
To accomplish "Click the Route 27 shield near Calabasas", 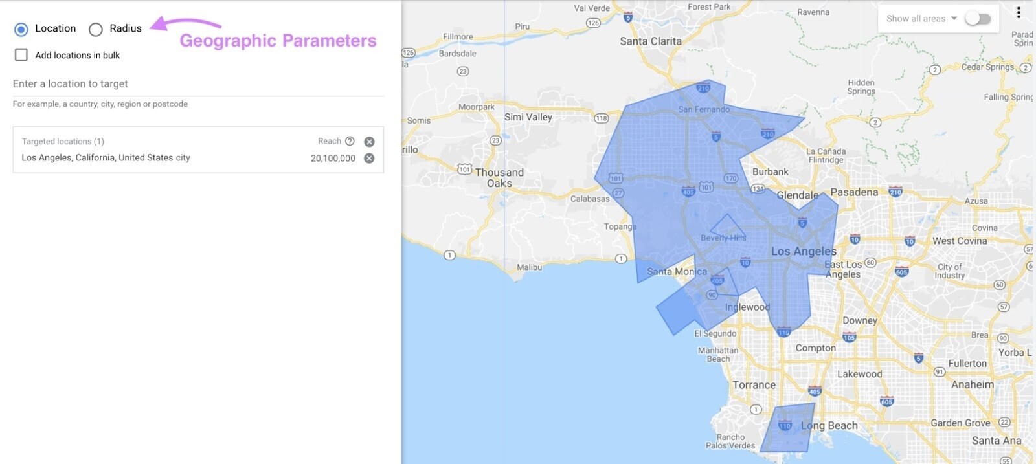I will [x=618, y=193].
